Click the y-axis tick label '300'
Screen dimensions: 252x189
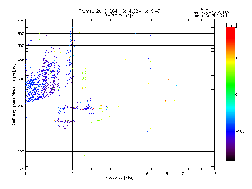pos(21,79)
